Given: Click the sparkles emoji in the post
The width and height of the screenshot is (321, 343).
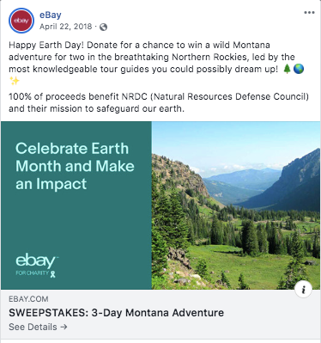Looking at the screenshot, I should [15, 81].
